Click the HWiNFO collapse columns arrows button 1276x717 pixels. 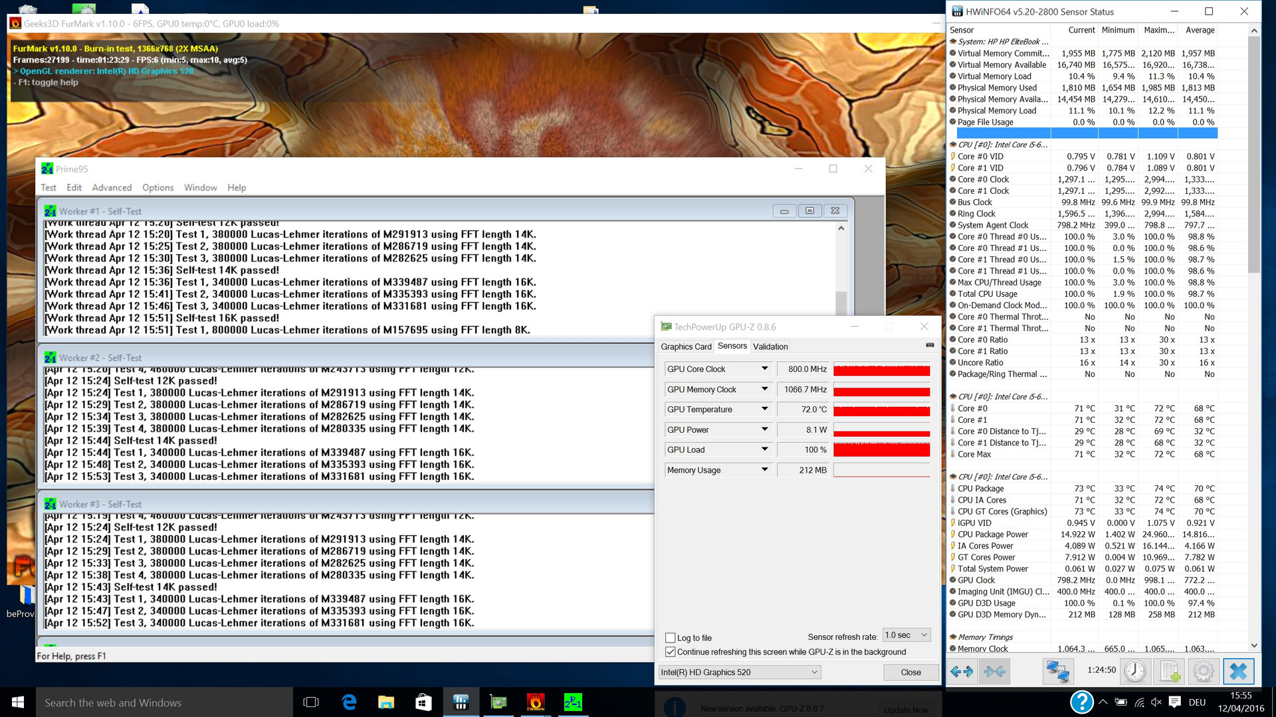[x=994, y=671]
